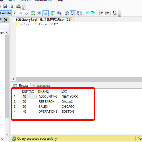The image size is (142, 142).
Task: Select the RESEARCH cell
Action: point(48,102)
